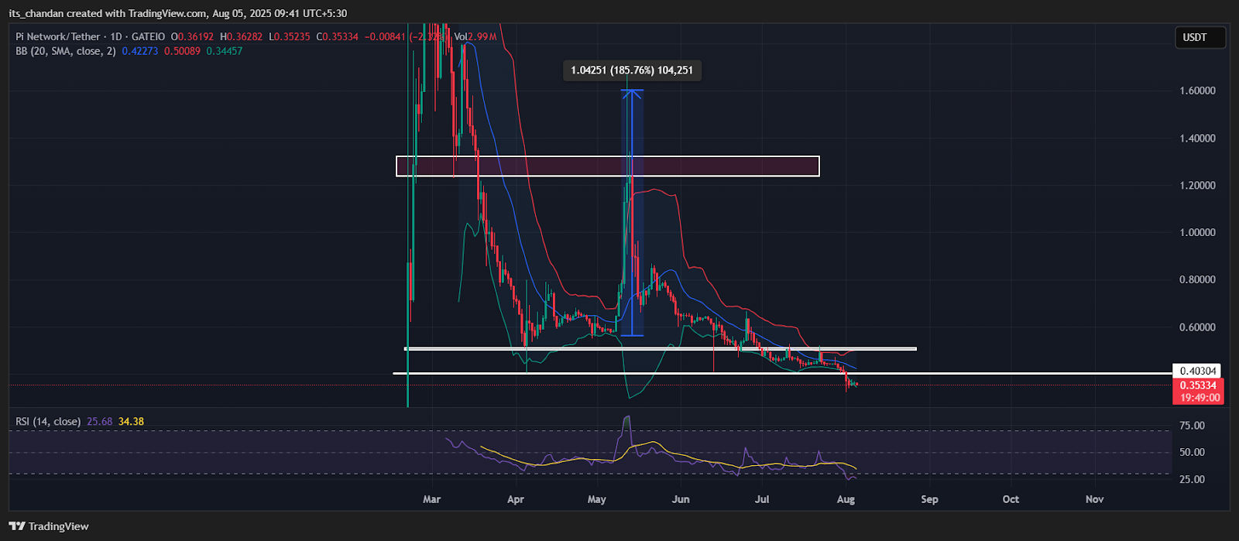Click the RSI value 25.68
This screenshot has width=1239, height=541.
(99, 422)
